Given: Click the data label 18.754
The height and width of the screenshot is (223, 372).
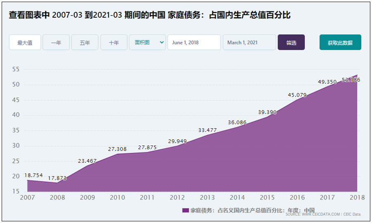Looking at the screenshot, I should pyautogui.click(x=33, y=175).
